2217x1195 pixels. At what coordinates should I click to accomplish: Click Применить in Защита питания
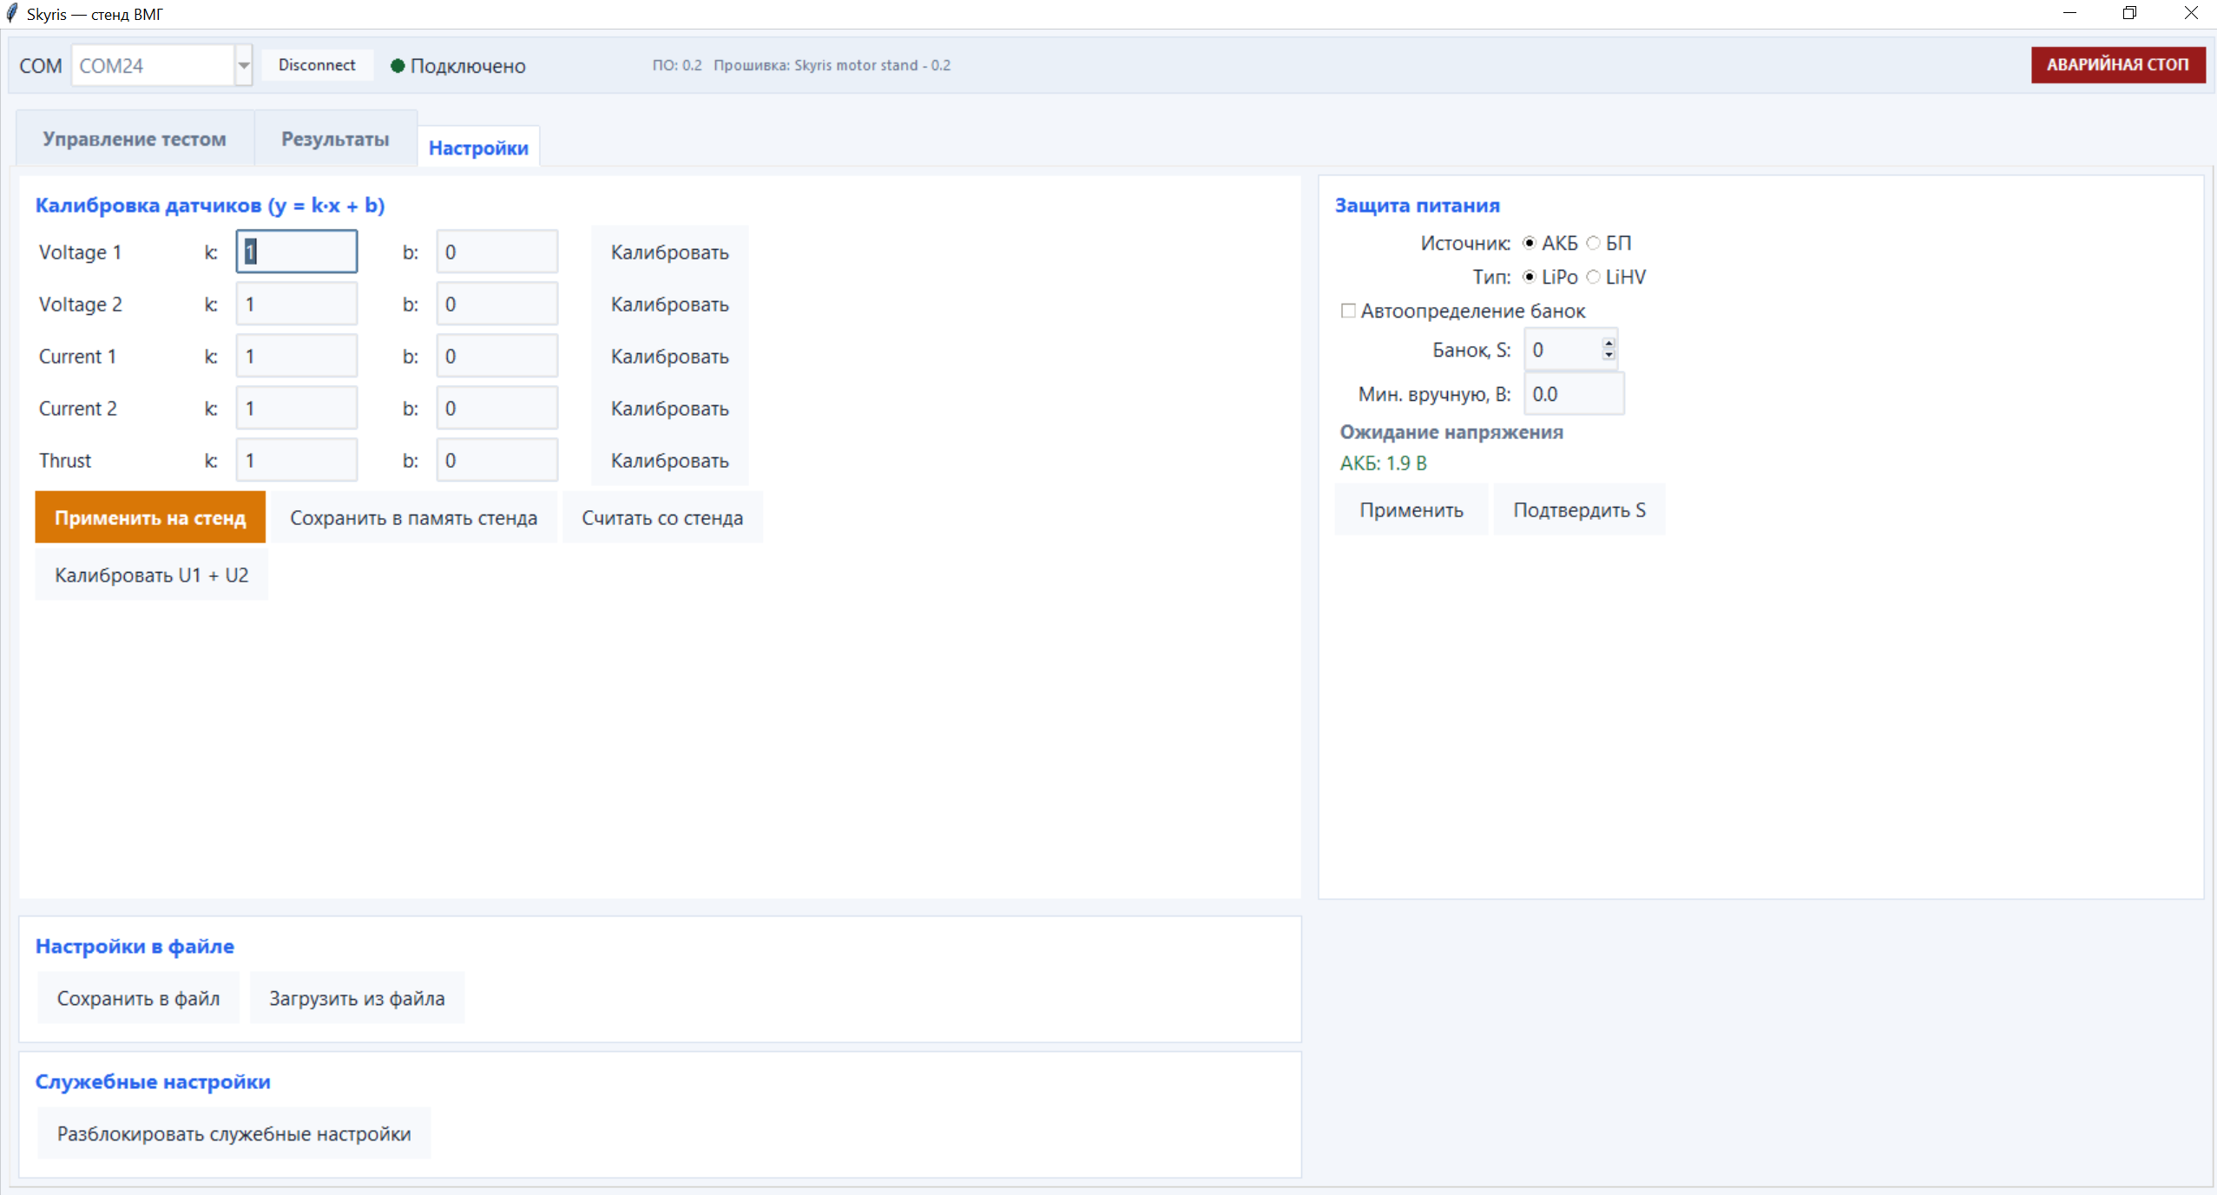1411,509
